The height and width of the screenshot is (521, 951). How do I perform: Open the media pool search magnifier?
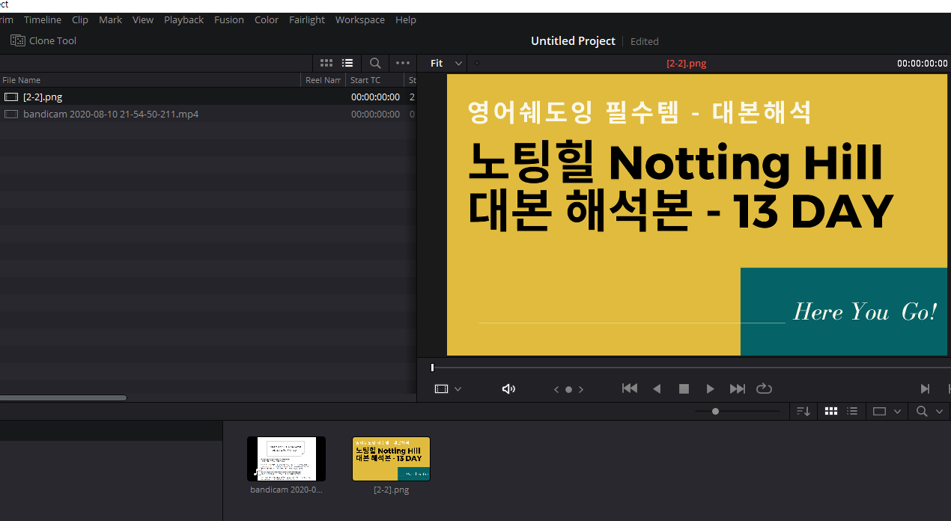pyautogui.click(x=922, y=411)
